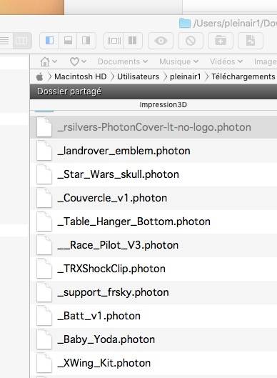Switch to single-pane browser view icon

click(x=114, y=41)
